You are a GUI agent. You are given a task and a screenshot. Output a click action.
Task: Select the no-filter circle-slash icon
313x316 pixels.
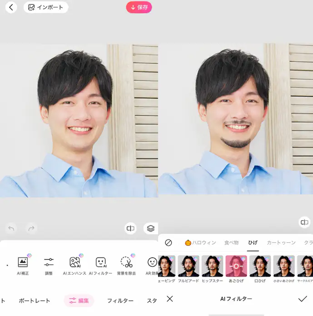coord(169,242)
